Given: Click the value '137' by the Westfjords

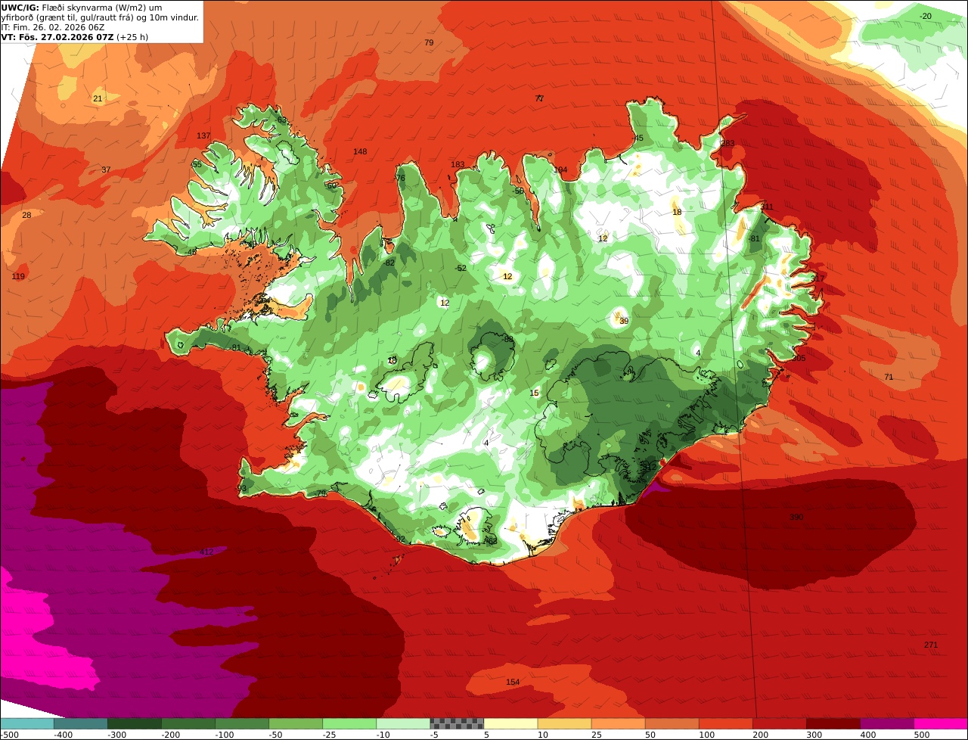Looking at the screenshot, I should click(203, 136).
